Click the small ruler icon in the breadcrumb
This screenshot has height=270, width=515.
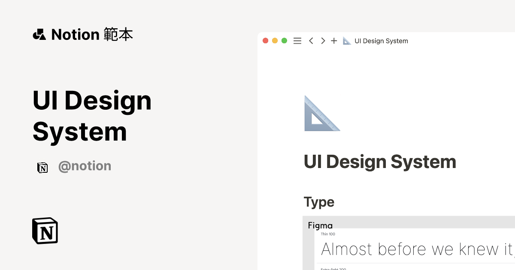pos(346,41)
